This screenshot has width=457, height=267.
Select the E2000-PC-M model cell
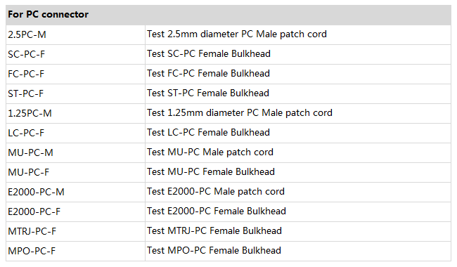pos(75,192)
